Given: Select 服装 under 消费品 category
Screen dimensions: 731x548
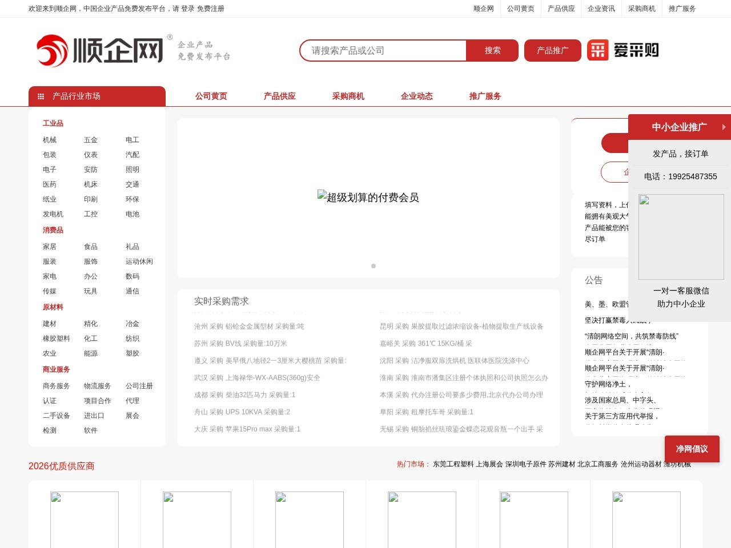Looking at the screenshot, I should click(49, 261).
